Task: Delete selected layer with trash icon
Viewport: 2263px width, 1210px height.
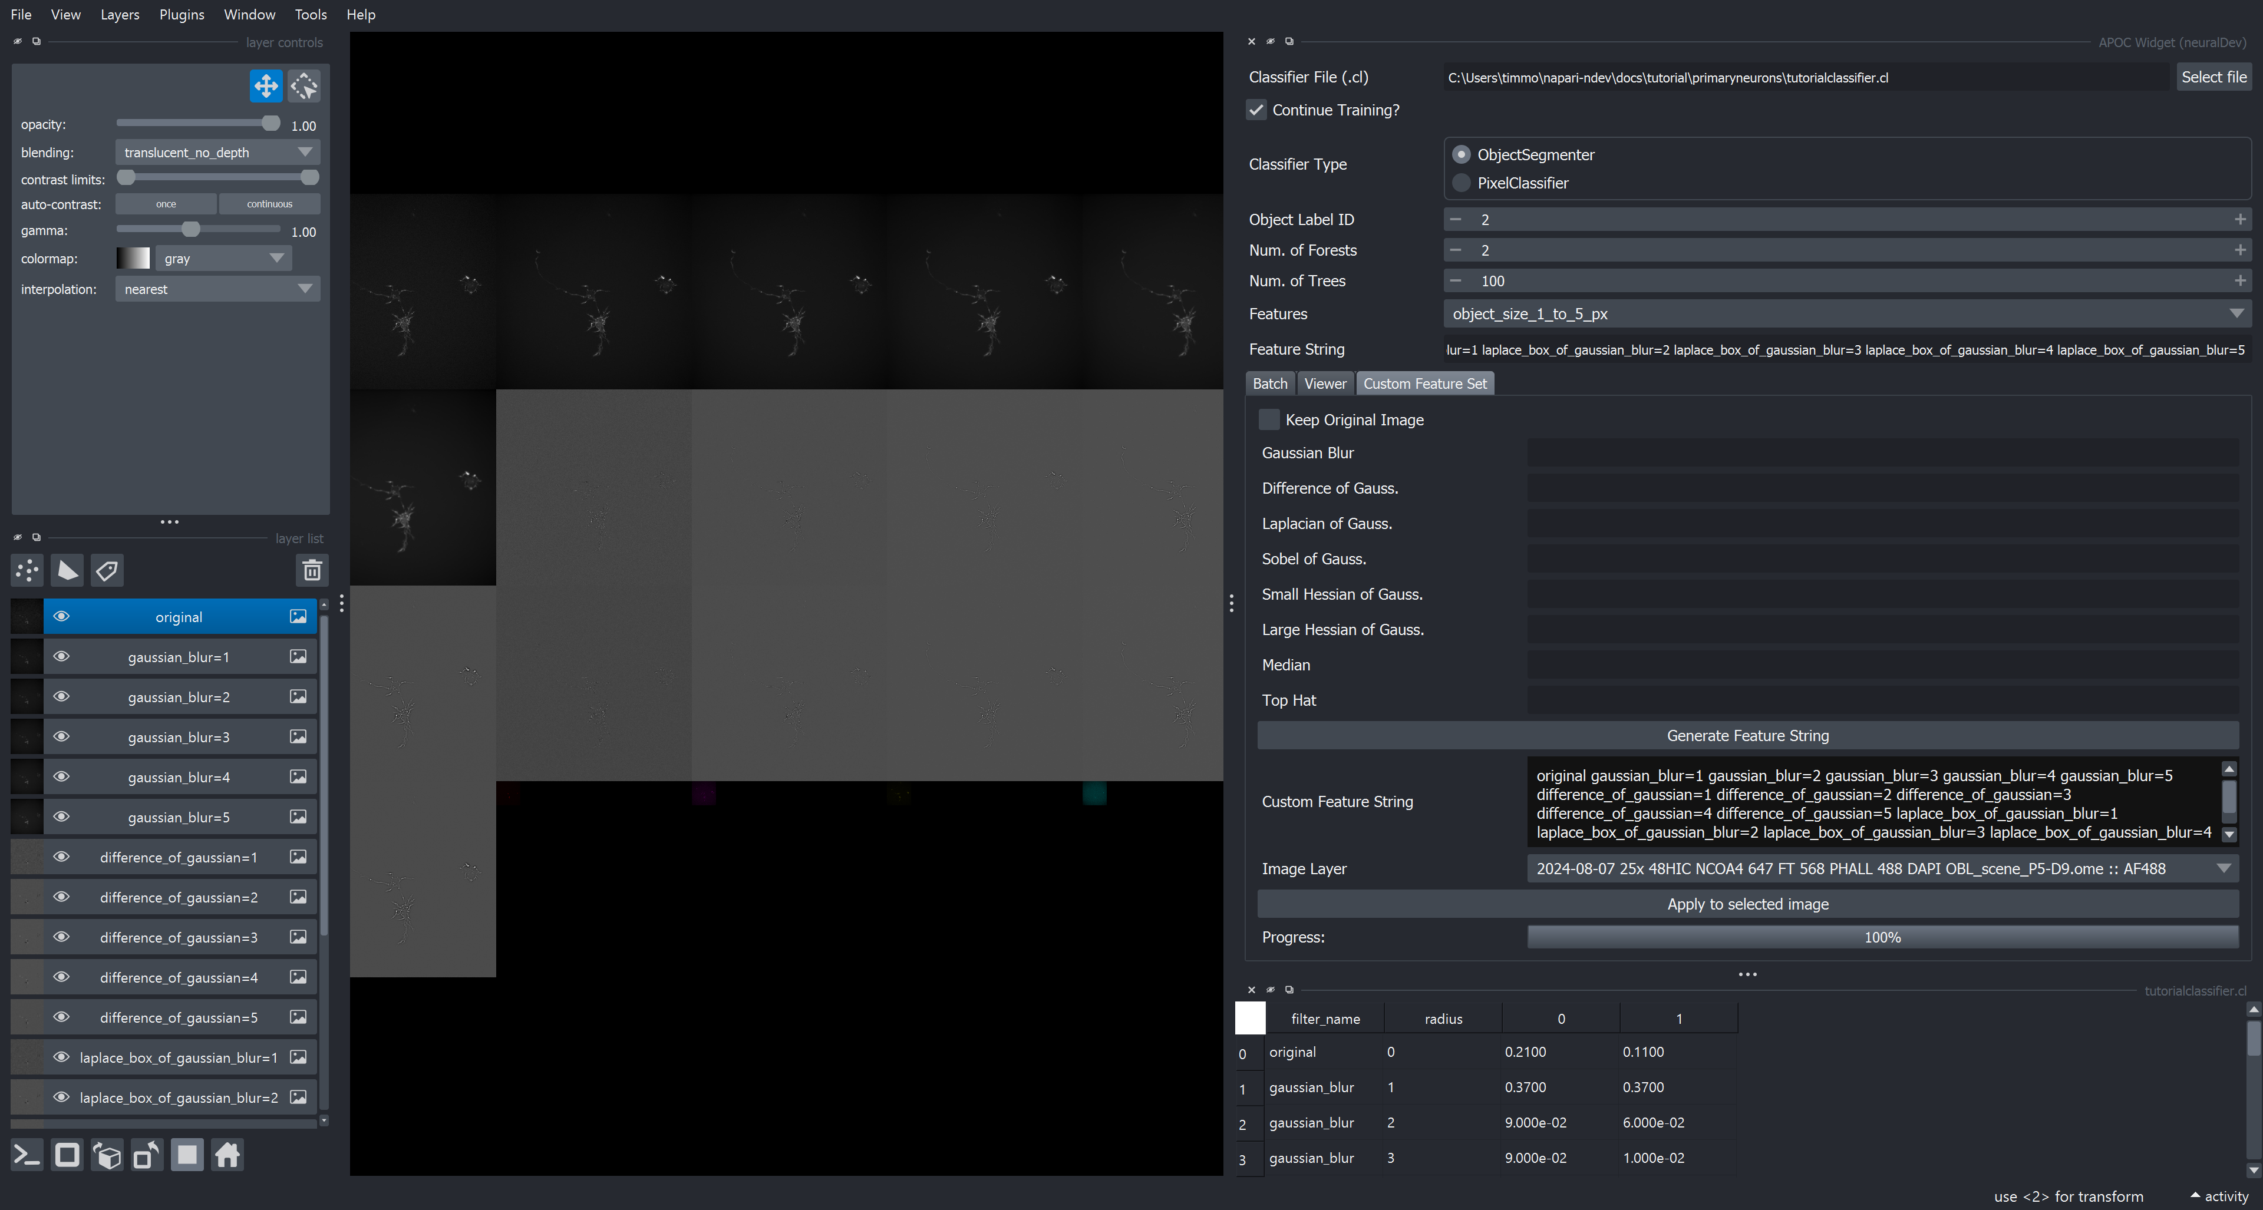Action: [x=312, y=571]
